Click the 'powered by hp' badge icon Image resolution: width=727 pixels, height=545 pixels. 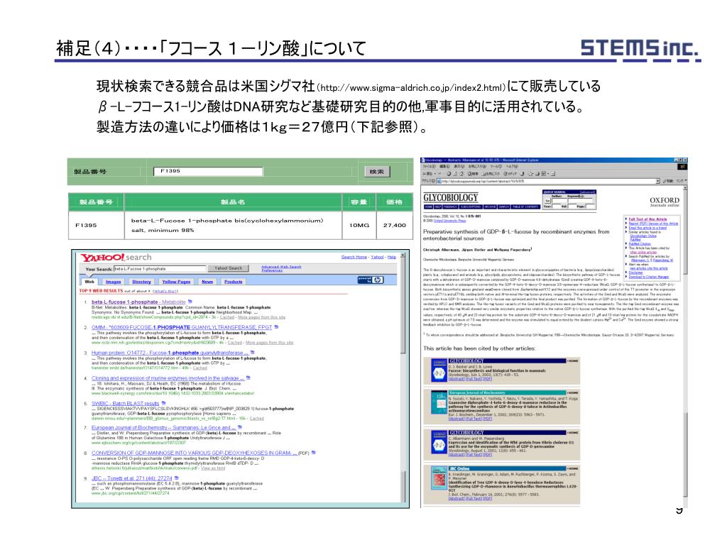371,280
